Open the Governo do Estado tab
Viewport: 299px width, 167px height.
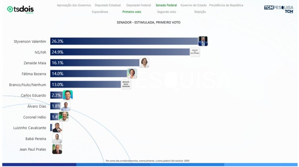pos(193,5)
